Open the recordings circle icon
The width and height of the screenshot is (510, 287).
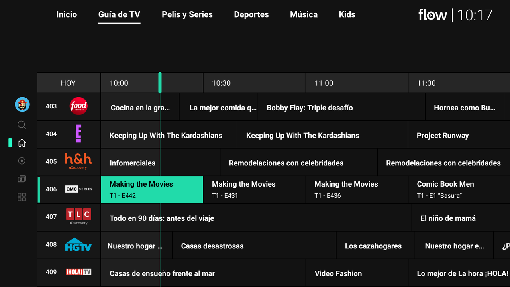[22, 161]
